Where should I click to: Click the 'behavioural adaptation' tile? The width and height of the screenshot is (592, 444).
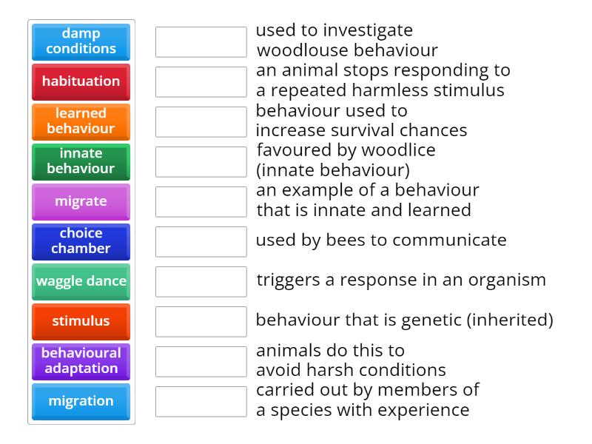[81, 361]
